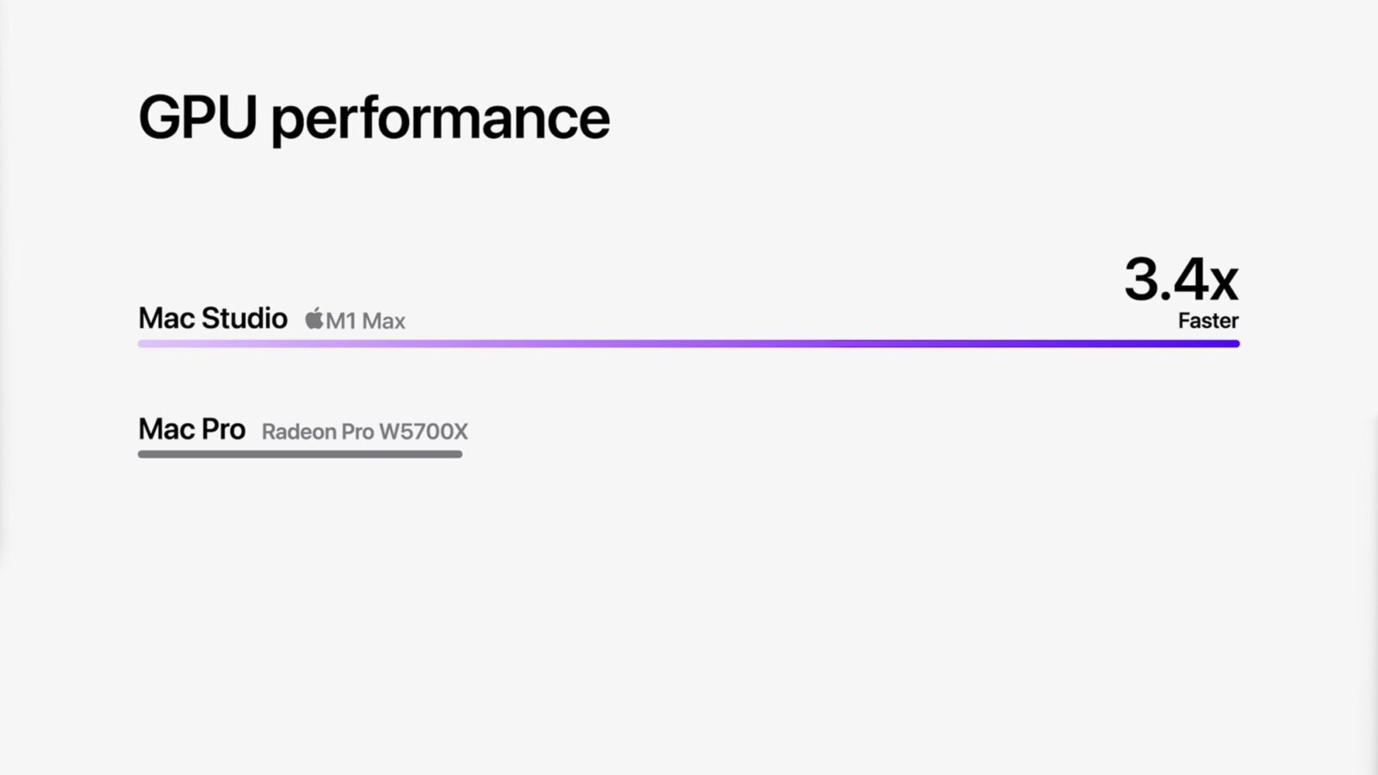Click the left end of the gray Mac Pro bar
Viewport: 1378px width, 775px height.
click(144, 454)
